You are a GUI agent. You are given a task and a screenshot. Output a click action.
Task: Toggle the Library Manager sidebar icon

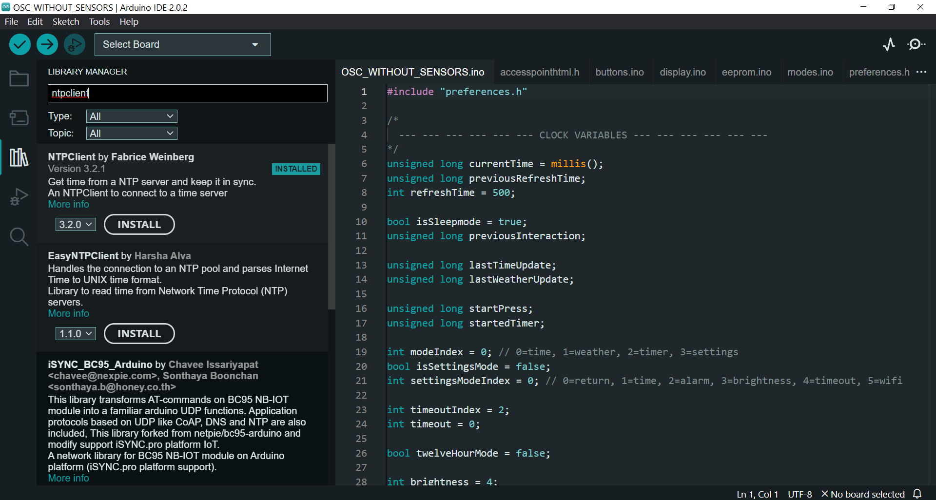coord(19,157)
